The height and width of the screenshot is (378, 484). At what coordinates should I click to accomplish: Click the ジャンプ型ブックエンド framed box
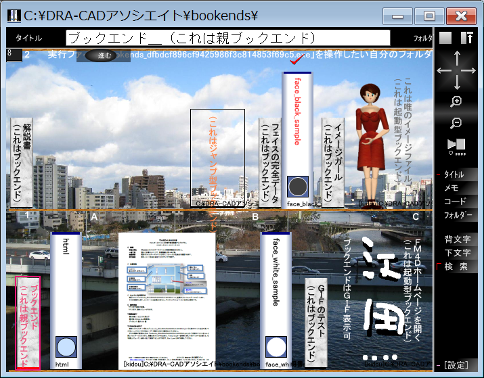pyautogui.click(x=217, y=158)
